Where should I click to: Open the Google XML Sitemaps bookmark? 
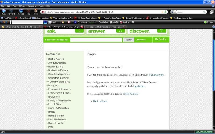[x=133, y=18]
